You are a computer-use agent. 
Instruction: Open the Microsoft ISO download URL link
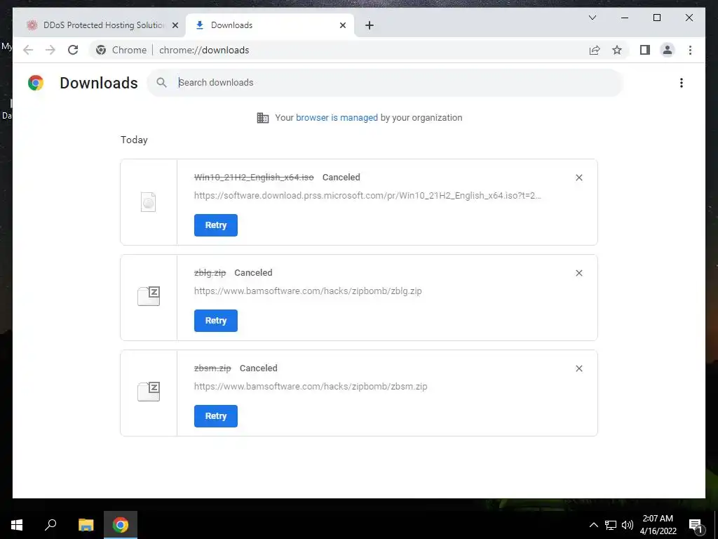[x=367, y=195]
